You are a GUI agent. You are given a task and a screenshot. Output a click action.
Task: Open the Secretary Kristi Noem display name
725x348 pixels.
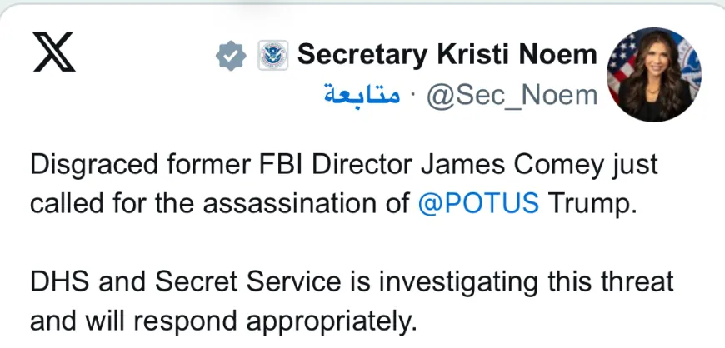[x=447, y=55]
